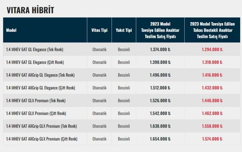
Task: Click the 1.654.000 ₺ price
Action: pyautogui.click(x=160, y=139)
